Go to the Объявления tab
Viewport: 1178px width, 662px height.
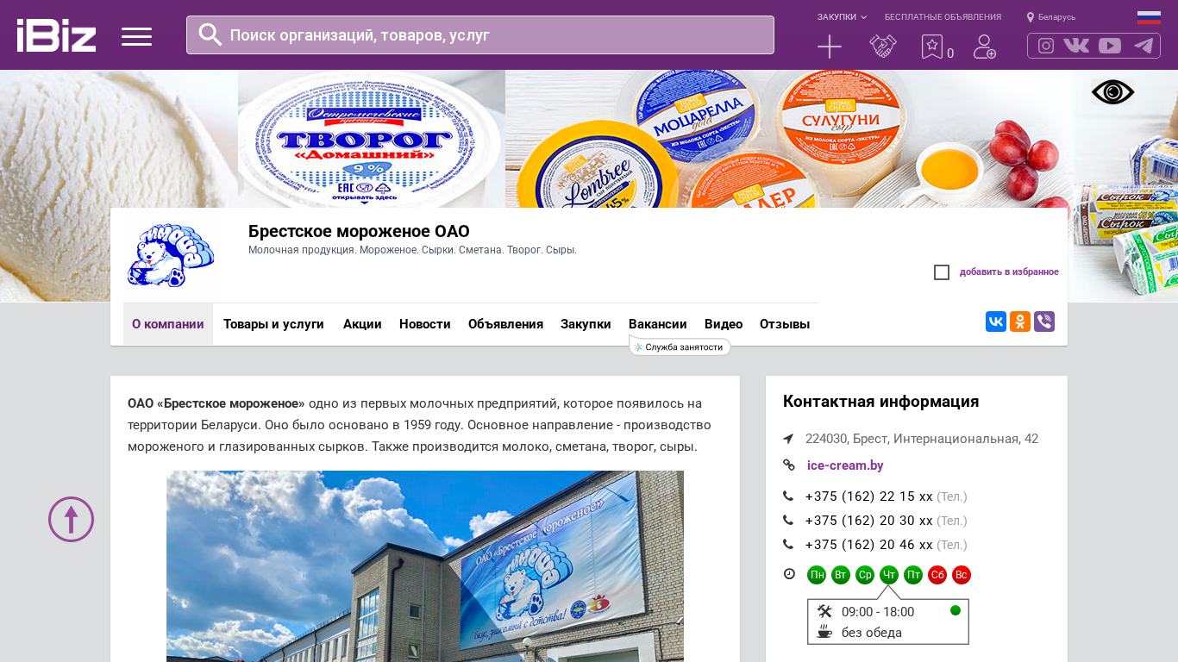[x=505, y=324]
